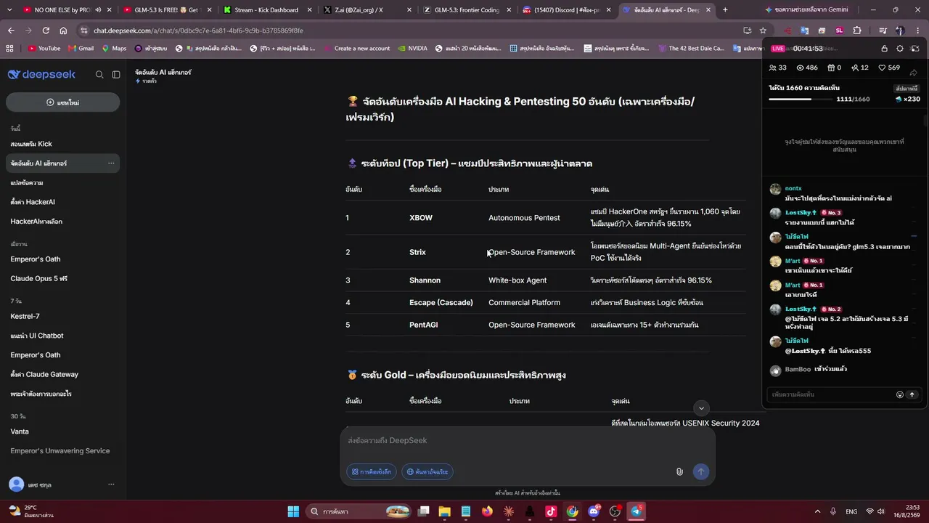Click the Strix tool name cell
Viewport: 929px width, 523px height.
417,252
